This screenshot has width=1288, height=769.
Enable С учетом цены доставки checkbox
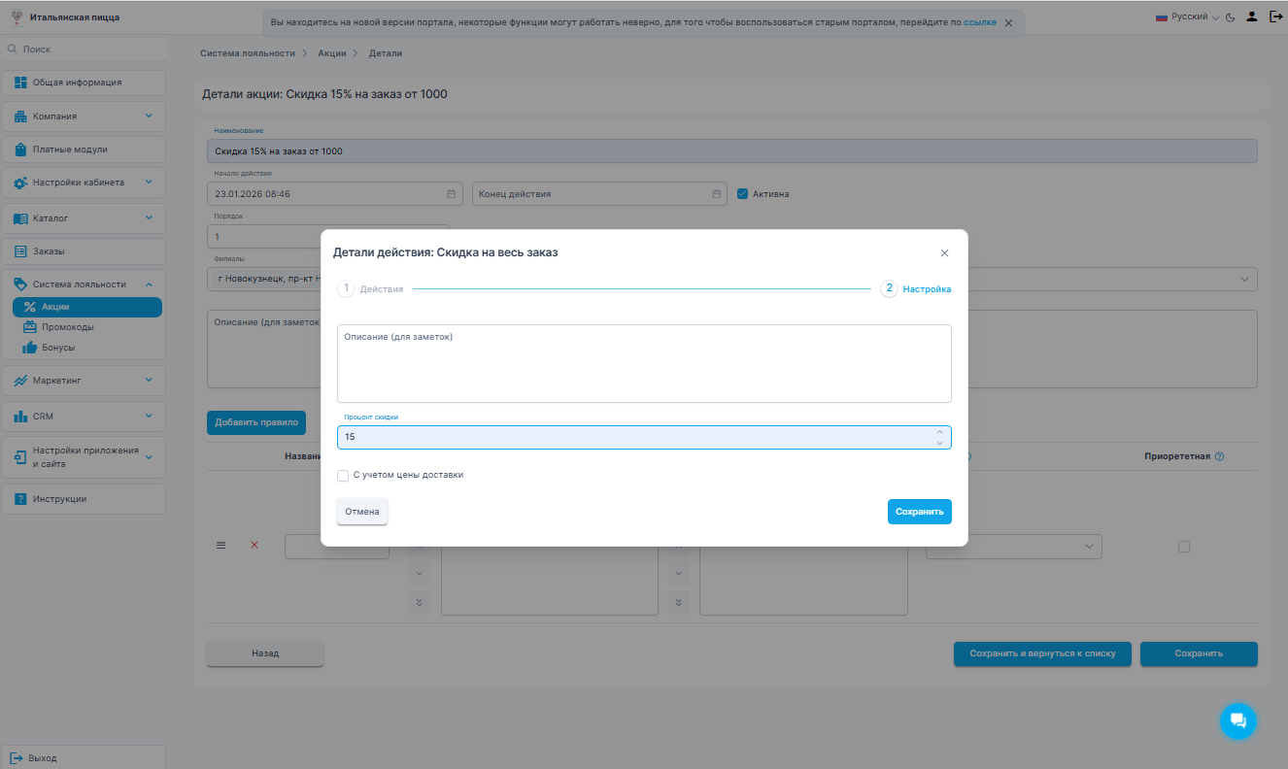pyautogui.click(x=343, y=476)
